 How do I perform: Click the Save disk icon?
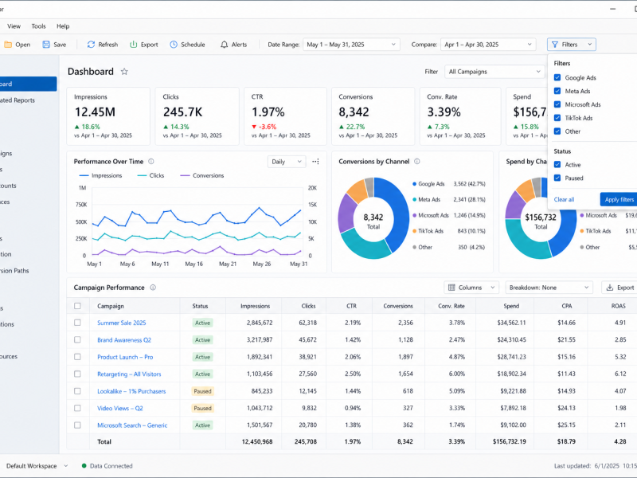point(46,45)
